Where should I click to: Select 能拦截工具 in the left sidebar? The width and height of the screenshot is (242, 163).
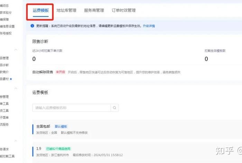point(7,156)
